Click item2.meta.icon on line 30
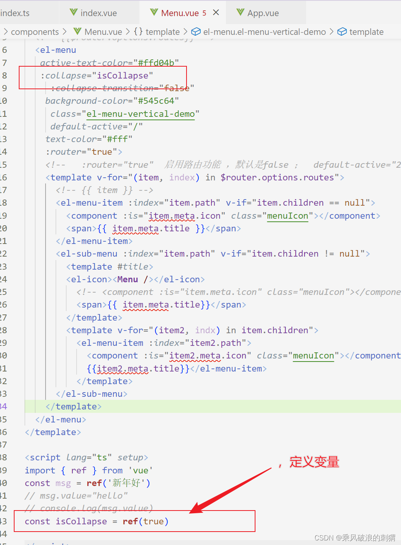 208,355
